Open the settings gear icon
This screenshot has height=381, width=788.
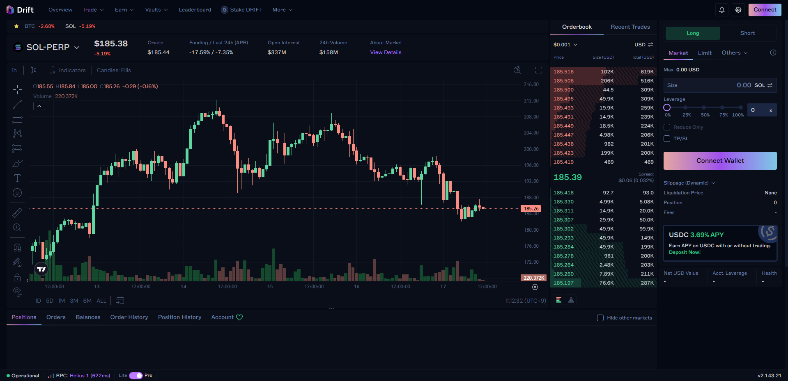[738, 10]
